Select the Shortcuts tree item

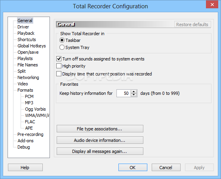(x=27, y=40)
